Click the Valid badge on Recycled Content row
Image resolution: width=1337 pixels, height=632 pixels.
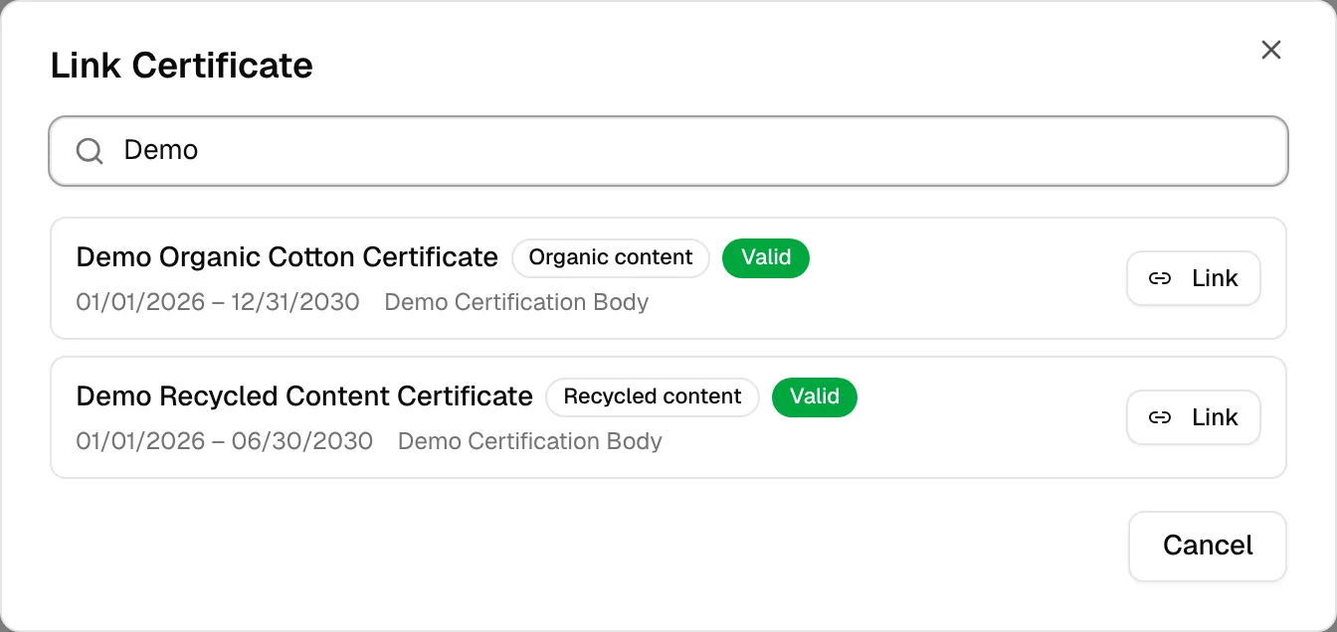tap(814, 396)
